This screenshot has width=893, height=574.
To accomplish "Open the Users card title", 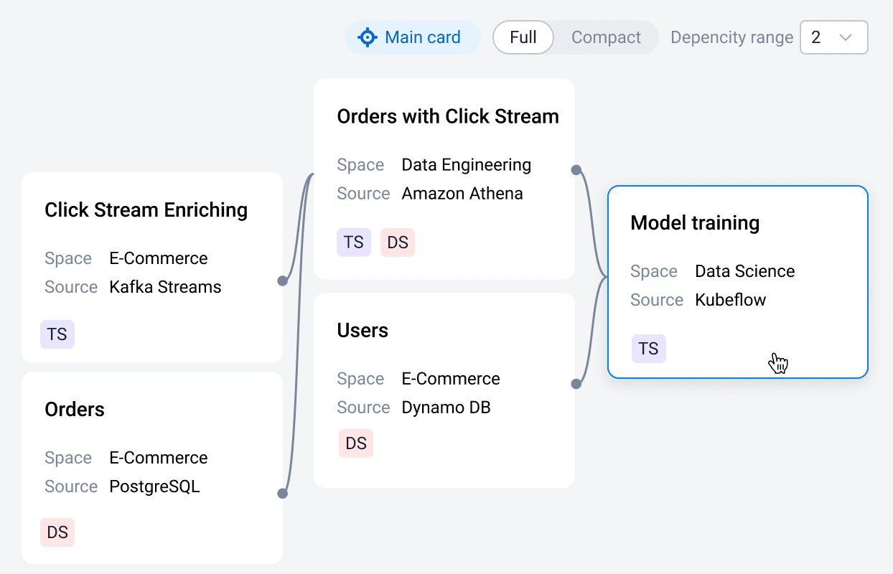I will coord(363,331).
